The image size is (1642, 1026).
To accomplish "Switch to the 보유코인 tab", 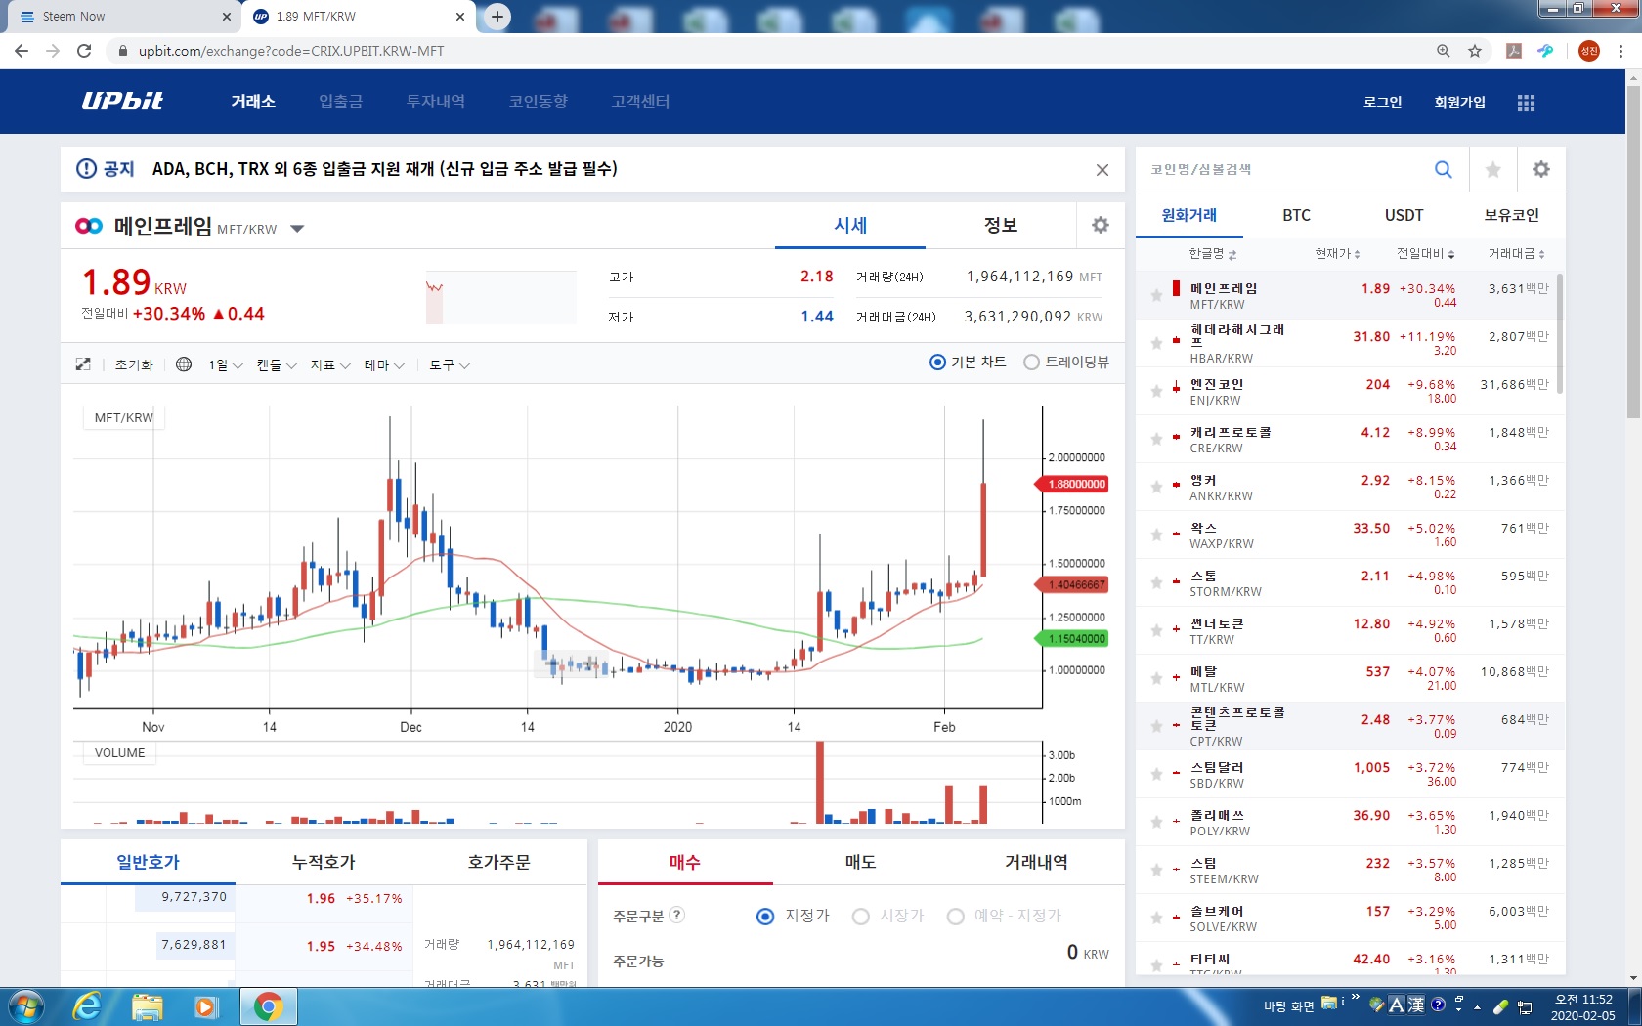I will [x=1511, y=215].
